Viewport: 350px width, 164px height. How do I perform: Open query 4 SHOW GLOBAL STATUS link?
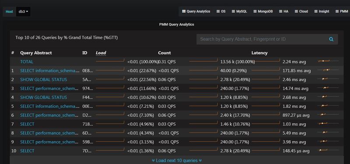[43, 97]
